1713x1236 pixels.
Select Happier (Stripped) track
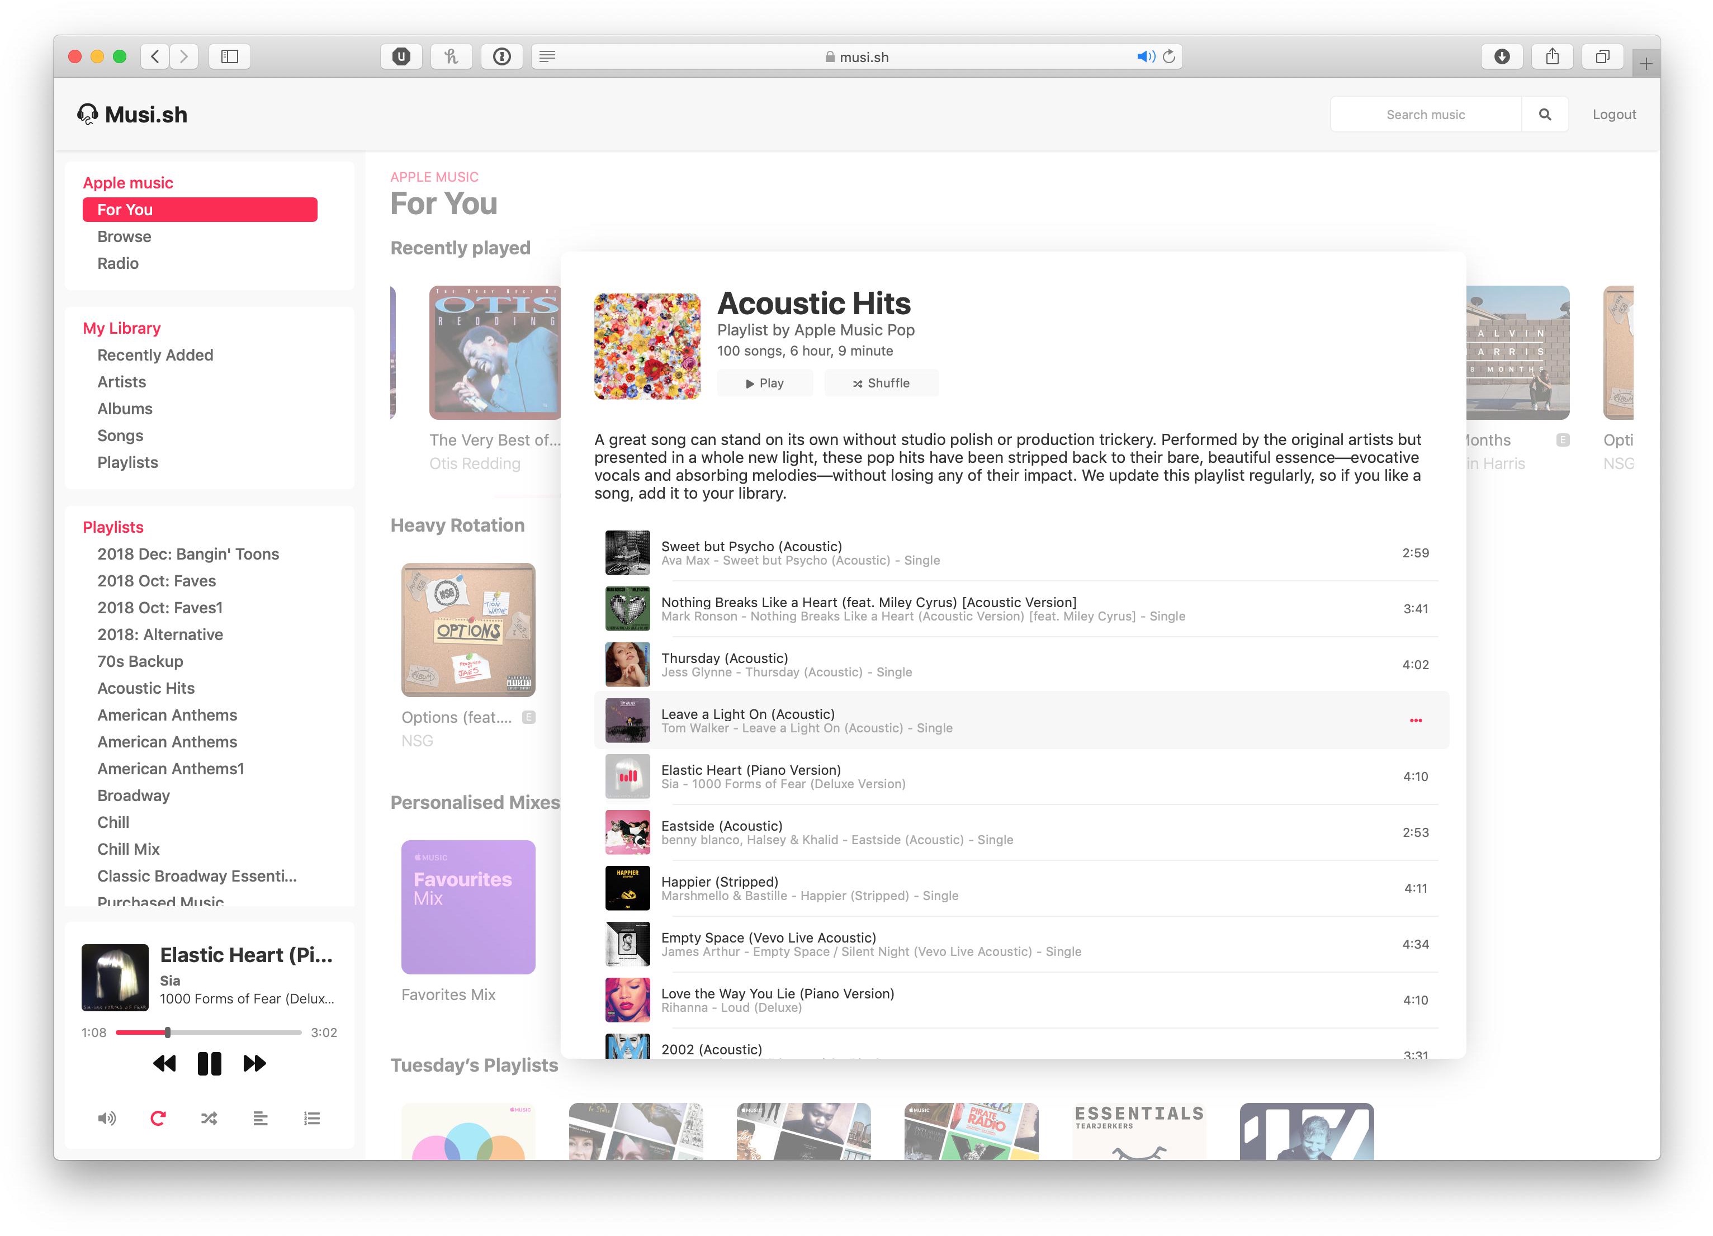pos(1021,888)
